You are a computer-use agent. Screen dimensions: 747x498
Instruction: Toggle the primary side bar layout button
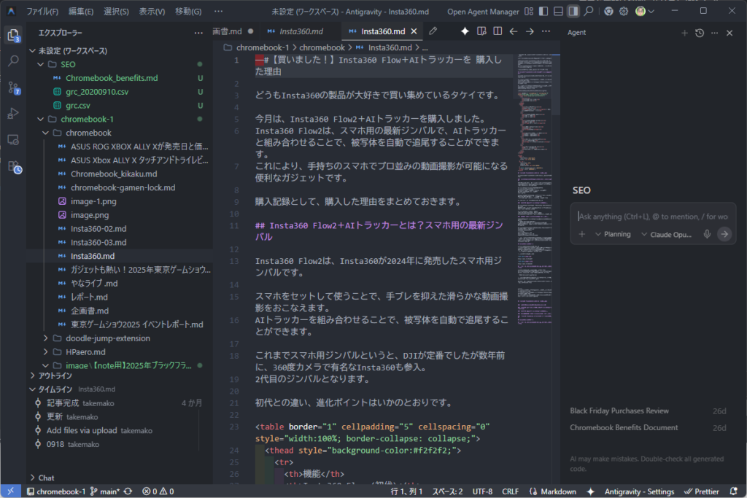pyautogui.click(x=543, y=12)
